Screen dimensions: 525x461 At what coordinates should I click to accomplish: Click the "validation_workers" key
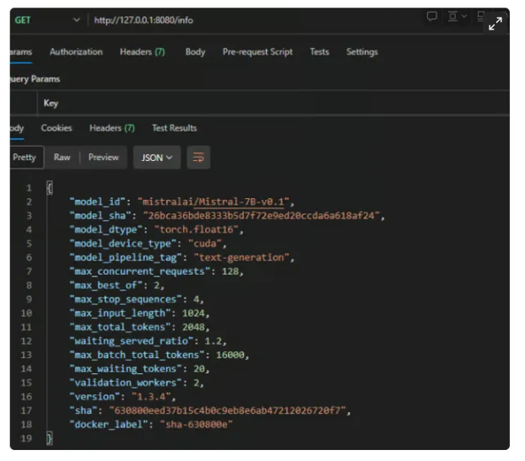(x=126, y=383)
